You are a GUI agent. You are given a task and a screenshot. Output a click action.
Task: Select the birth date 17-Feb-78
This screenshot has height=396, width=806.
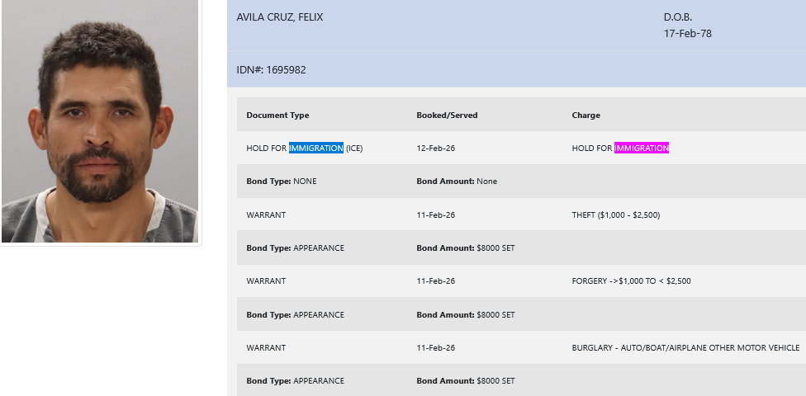(x=687, y=34)
